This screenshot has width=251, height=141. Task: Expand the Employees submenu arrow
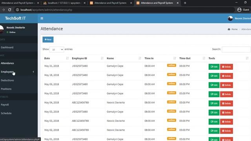(x=33, y=72)
